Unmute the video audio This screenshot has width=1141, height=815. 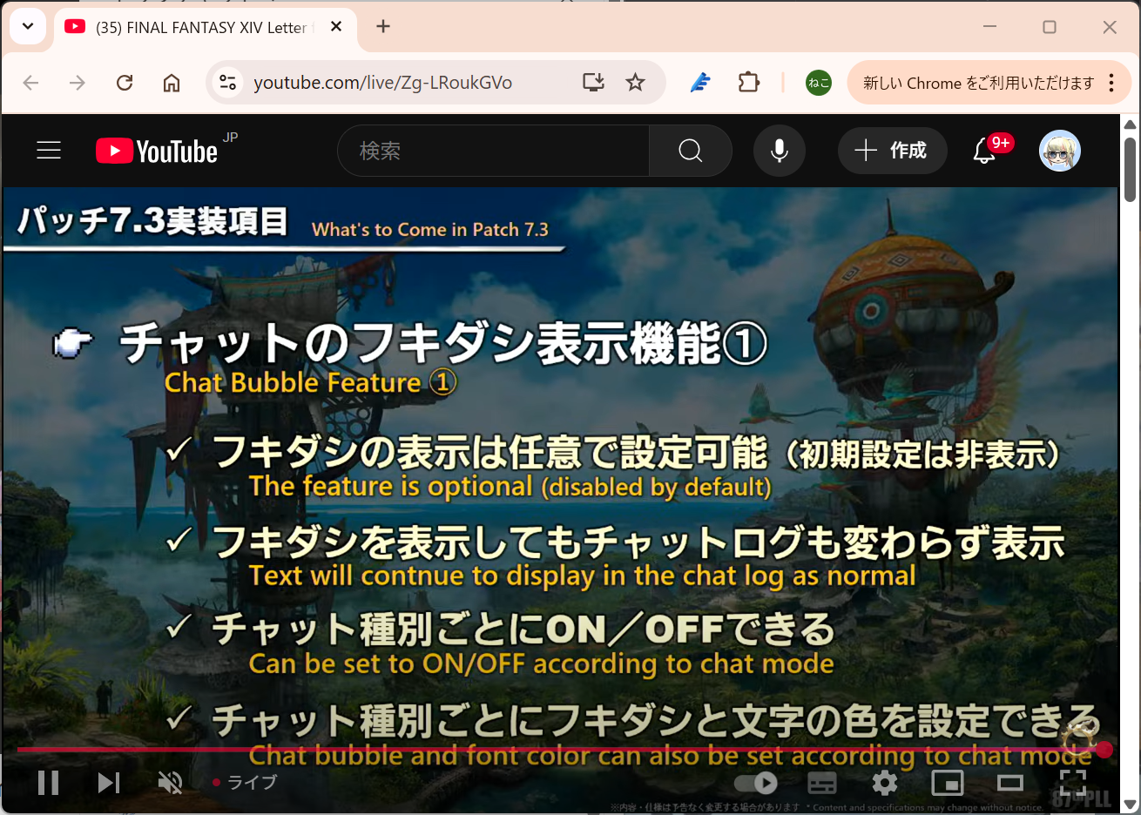coord(170,783)
